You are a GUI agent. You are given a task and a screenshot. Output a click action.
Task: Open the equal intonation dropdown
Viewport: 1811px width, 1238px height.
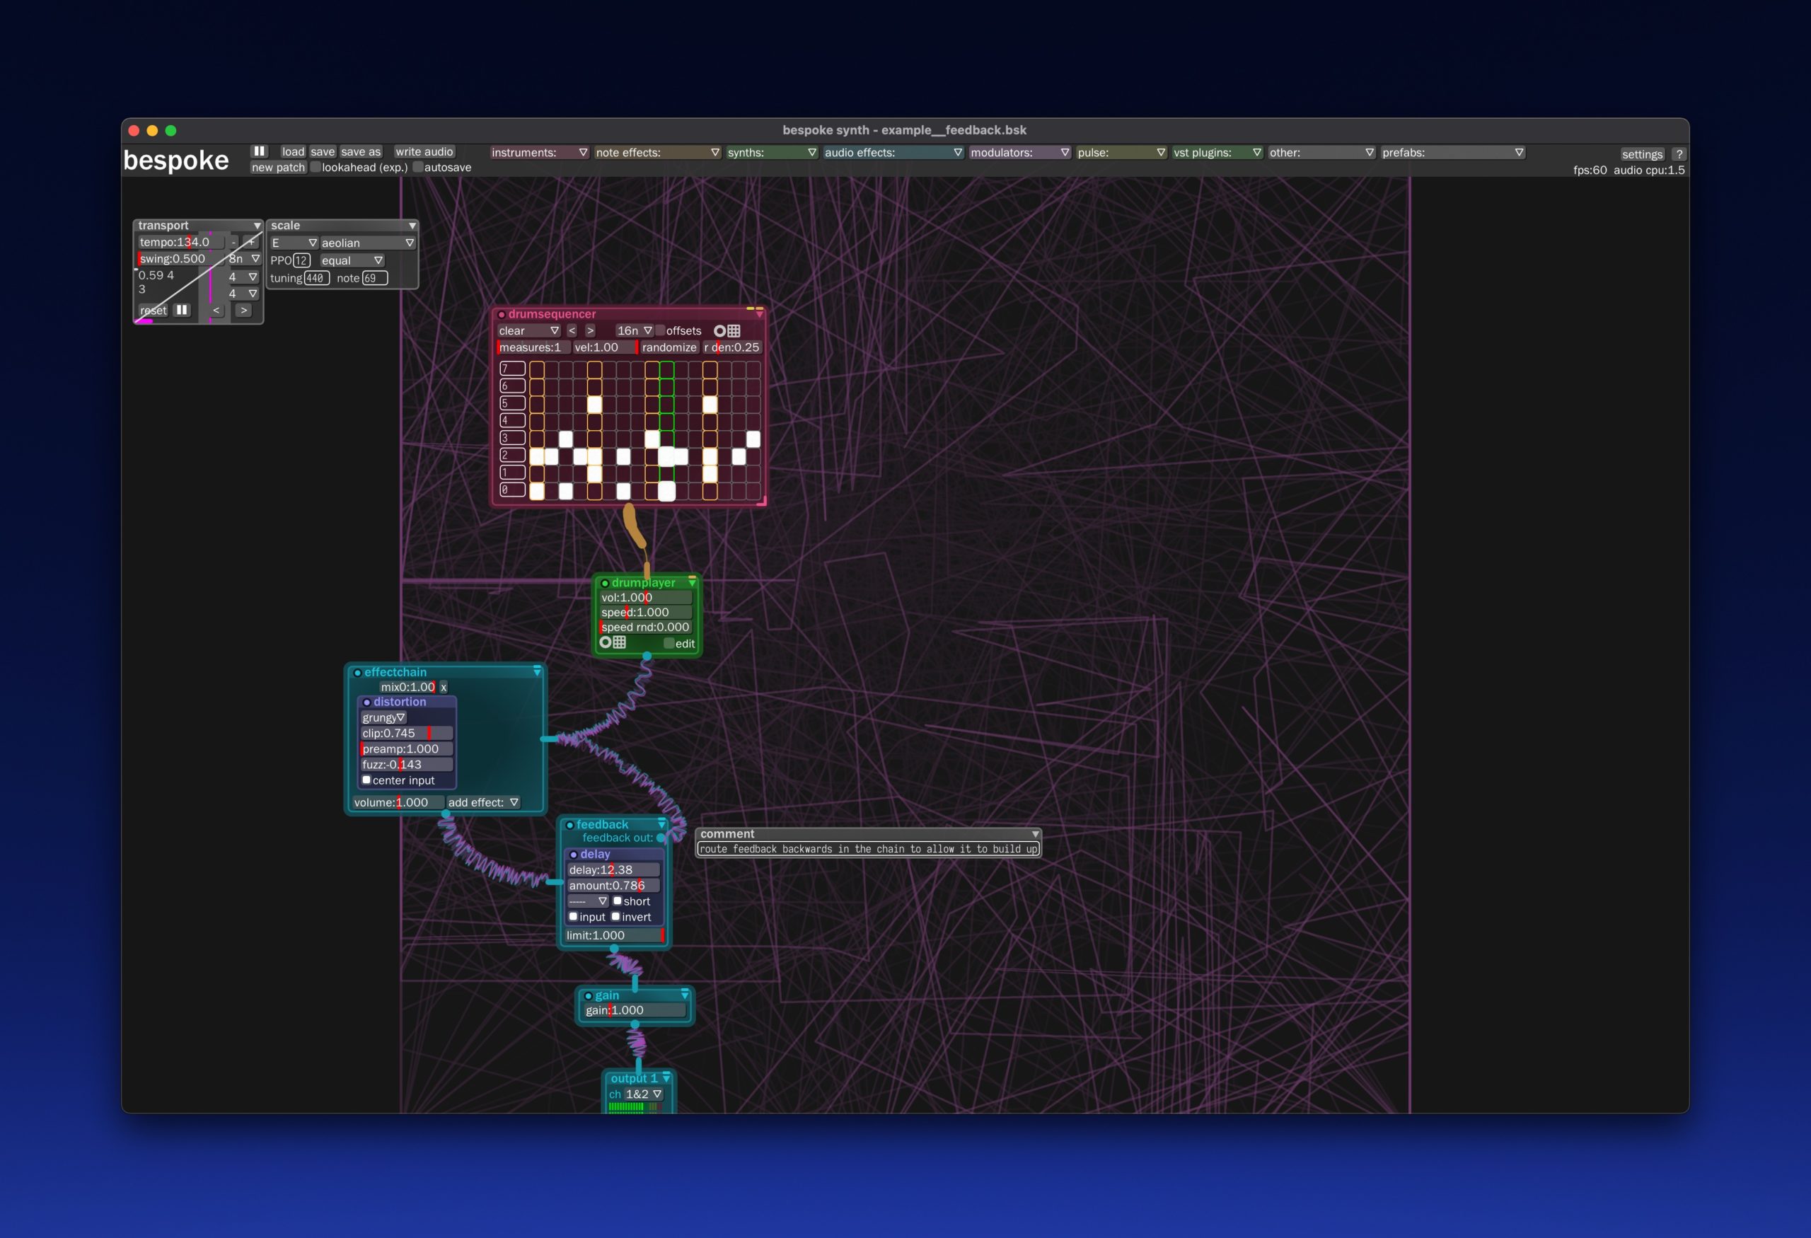pyautogui.click(x=352, y=260)
